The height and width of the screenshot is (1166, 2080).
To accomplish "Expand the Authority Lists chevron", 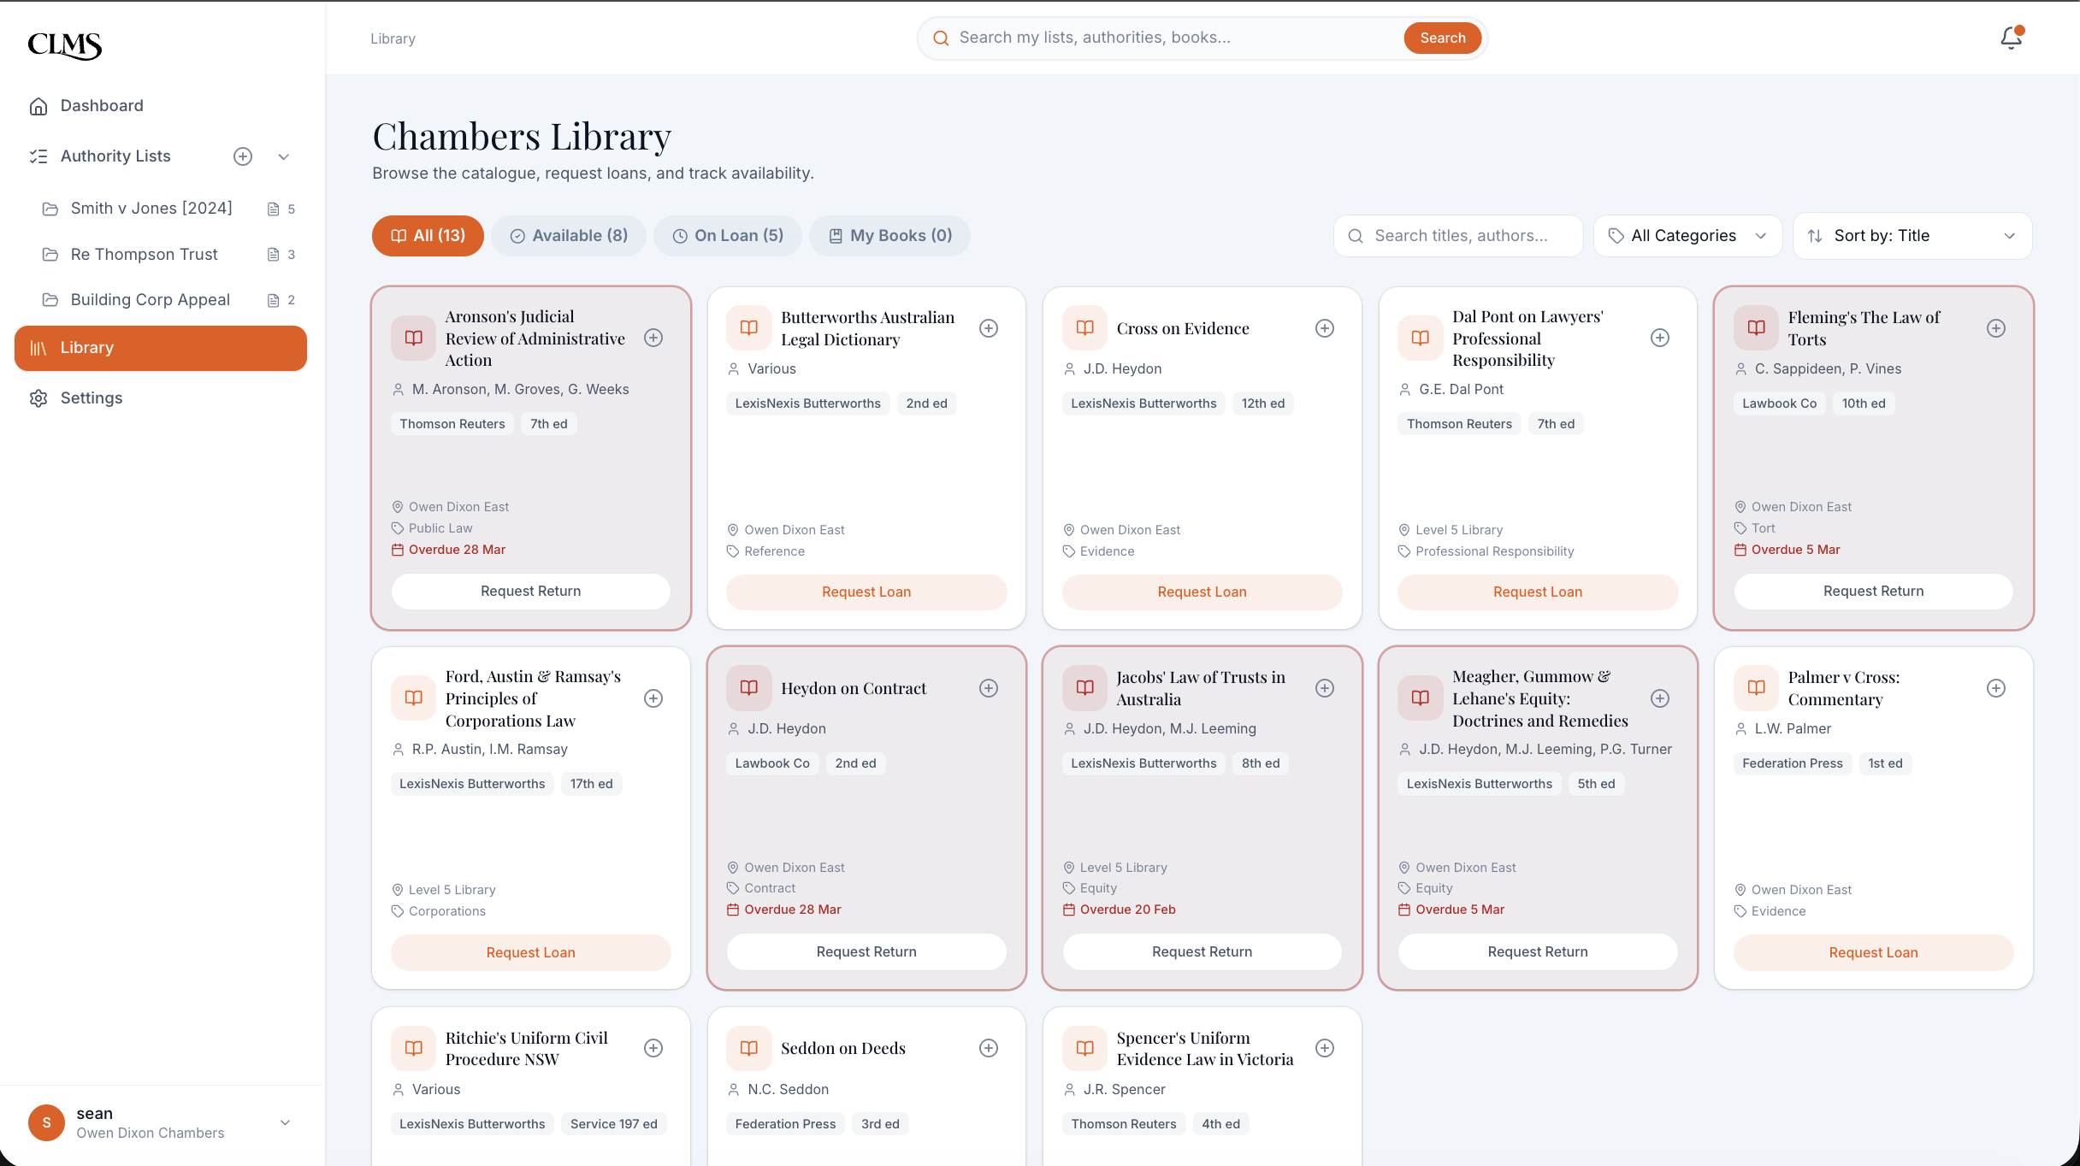I will point(283,156).
